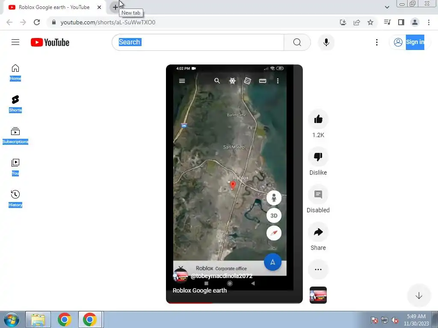Open History in the sidebar
This screenshot has width=438, height=328.
15,198
